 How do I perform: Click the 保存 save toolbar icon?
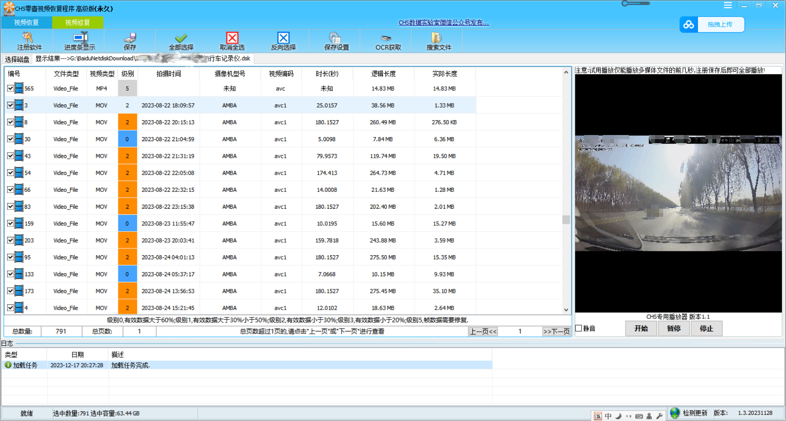[130, 38]
